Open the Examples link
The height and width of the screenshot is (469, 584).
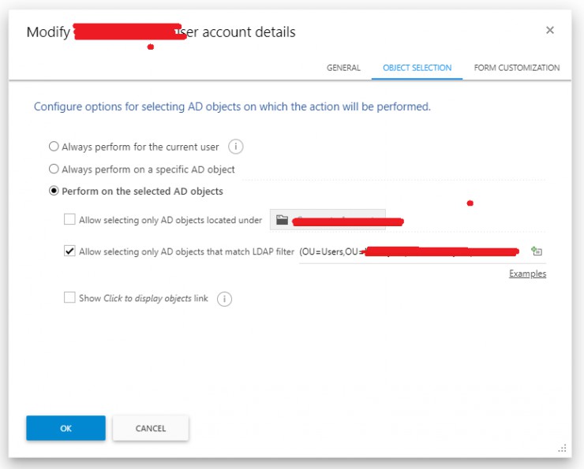(x=527, y=274)
